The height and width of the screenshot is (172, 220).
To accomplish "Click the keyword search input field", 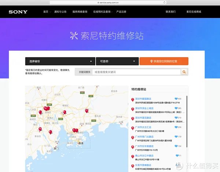I will (136, 72).
